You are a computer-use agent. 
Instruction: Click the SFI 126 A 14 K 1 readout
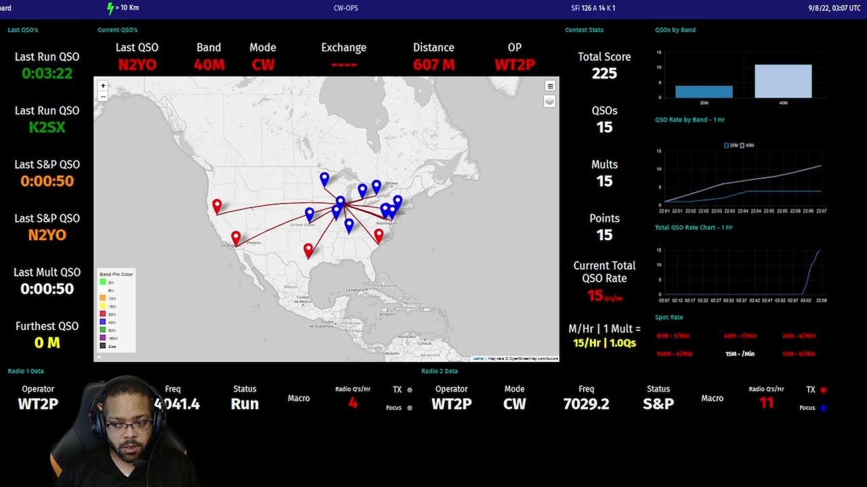point(593,8)
